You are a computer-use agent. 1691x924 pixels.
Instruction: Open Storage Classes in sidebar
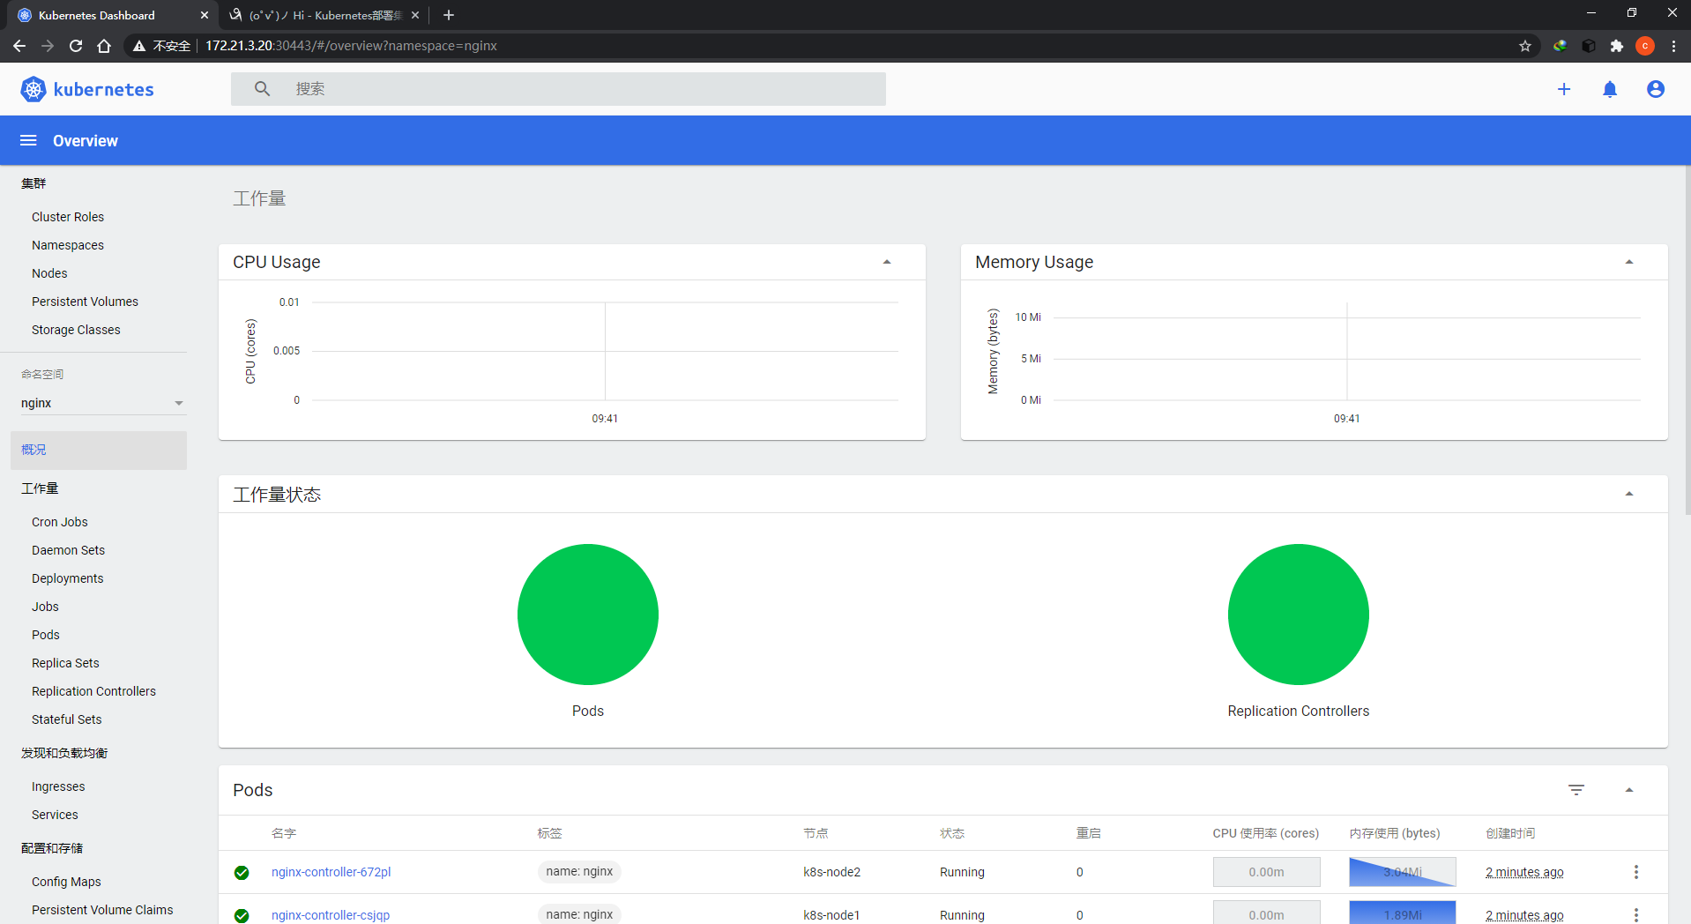(76, 330)
